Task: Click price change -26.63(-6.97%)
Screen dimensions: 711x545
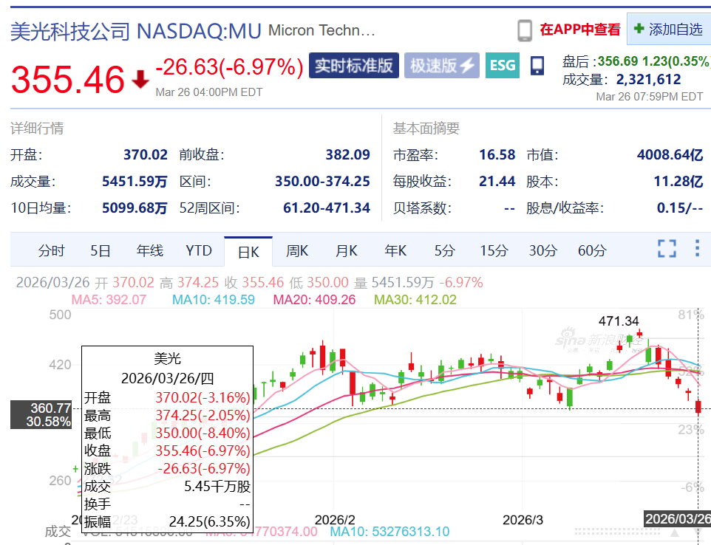Action: (229, 67)
